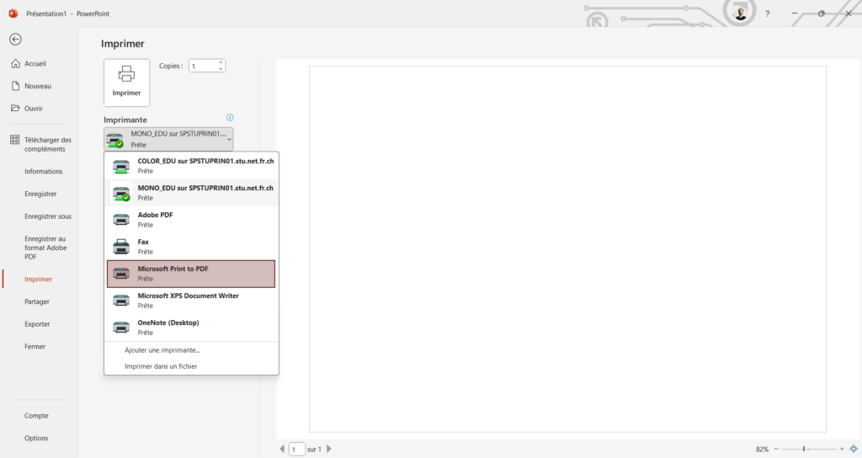Open Enregistrer in the sidebar

tap(40, 194)
